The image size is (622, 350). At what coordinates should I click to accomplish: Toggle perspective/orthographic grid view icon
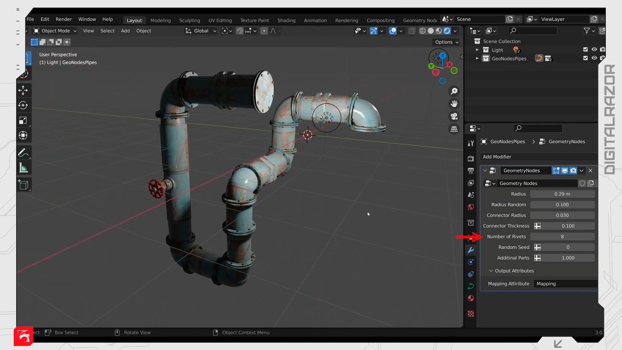coord(454,129)
